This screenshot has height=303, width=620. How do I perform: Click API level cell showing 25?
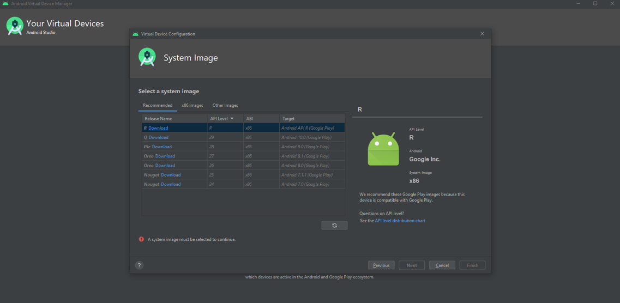point(225,175)
